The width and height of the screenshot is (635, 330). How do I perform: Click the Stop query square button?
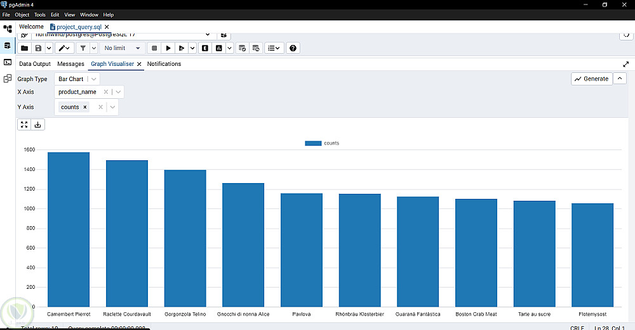(154, 48)
